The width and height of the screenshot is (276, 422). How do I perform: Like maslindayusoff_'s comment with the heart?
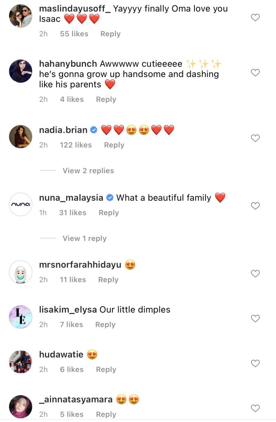pyautogui.click(x=255, y=17)
